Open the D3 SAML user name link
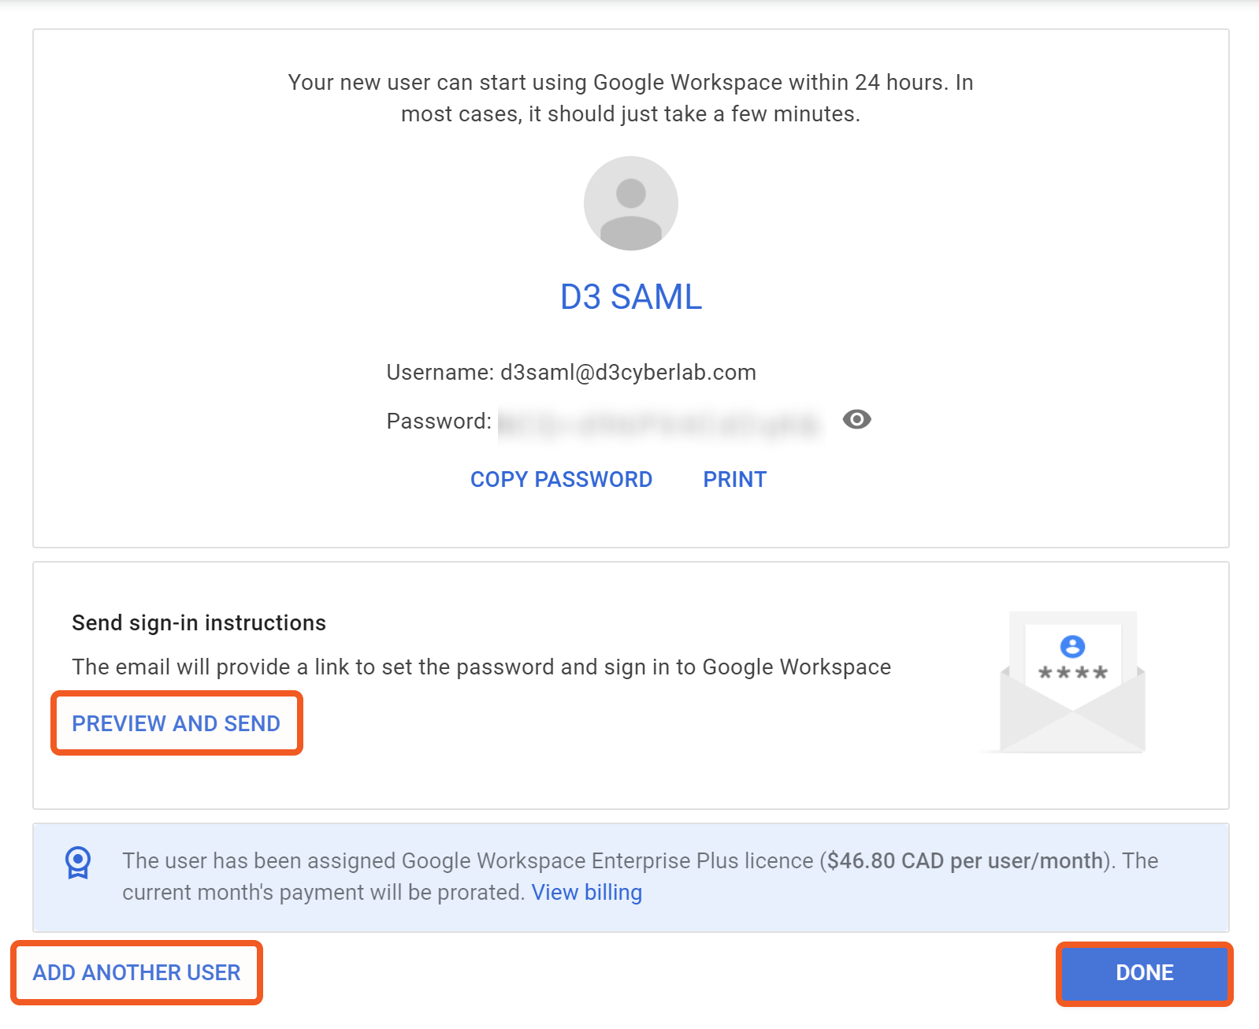1259x1029 pixels. [630, 297]
